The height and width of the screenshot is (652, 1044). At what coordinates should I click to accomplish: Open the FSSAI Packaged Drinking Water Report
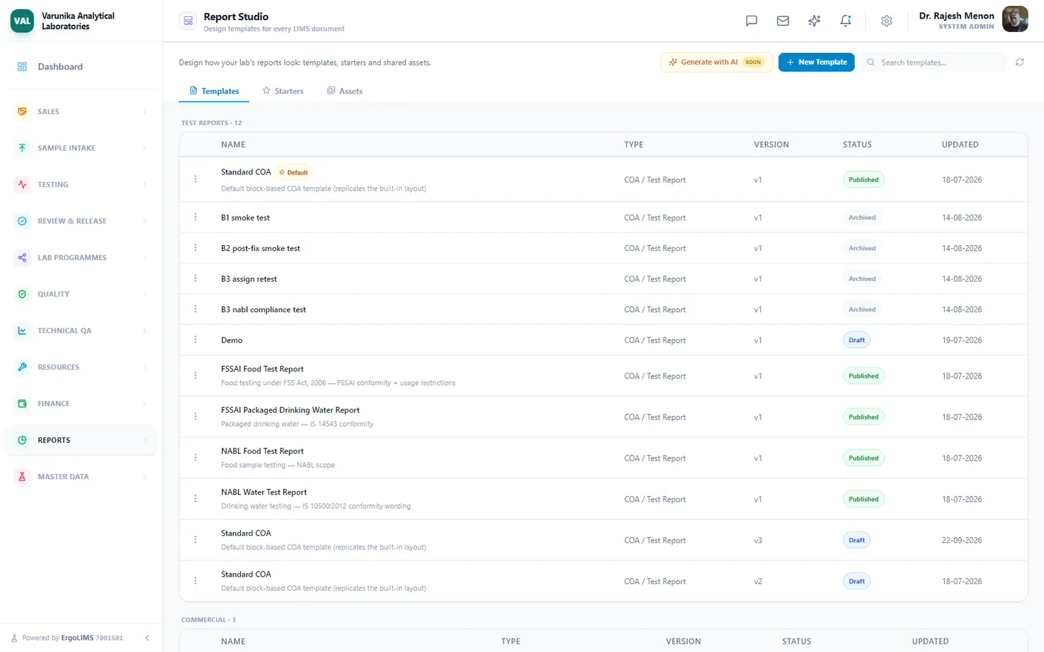pyautogui.click(x=290, y=410)
